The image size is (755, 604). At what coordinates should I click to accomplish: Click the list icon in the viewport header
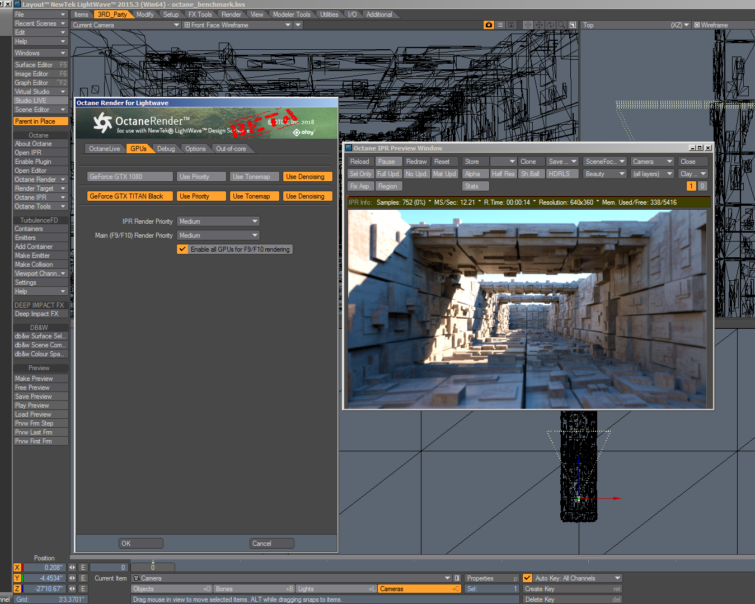tap(500, 25)
